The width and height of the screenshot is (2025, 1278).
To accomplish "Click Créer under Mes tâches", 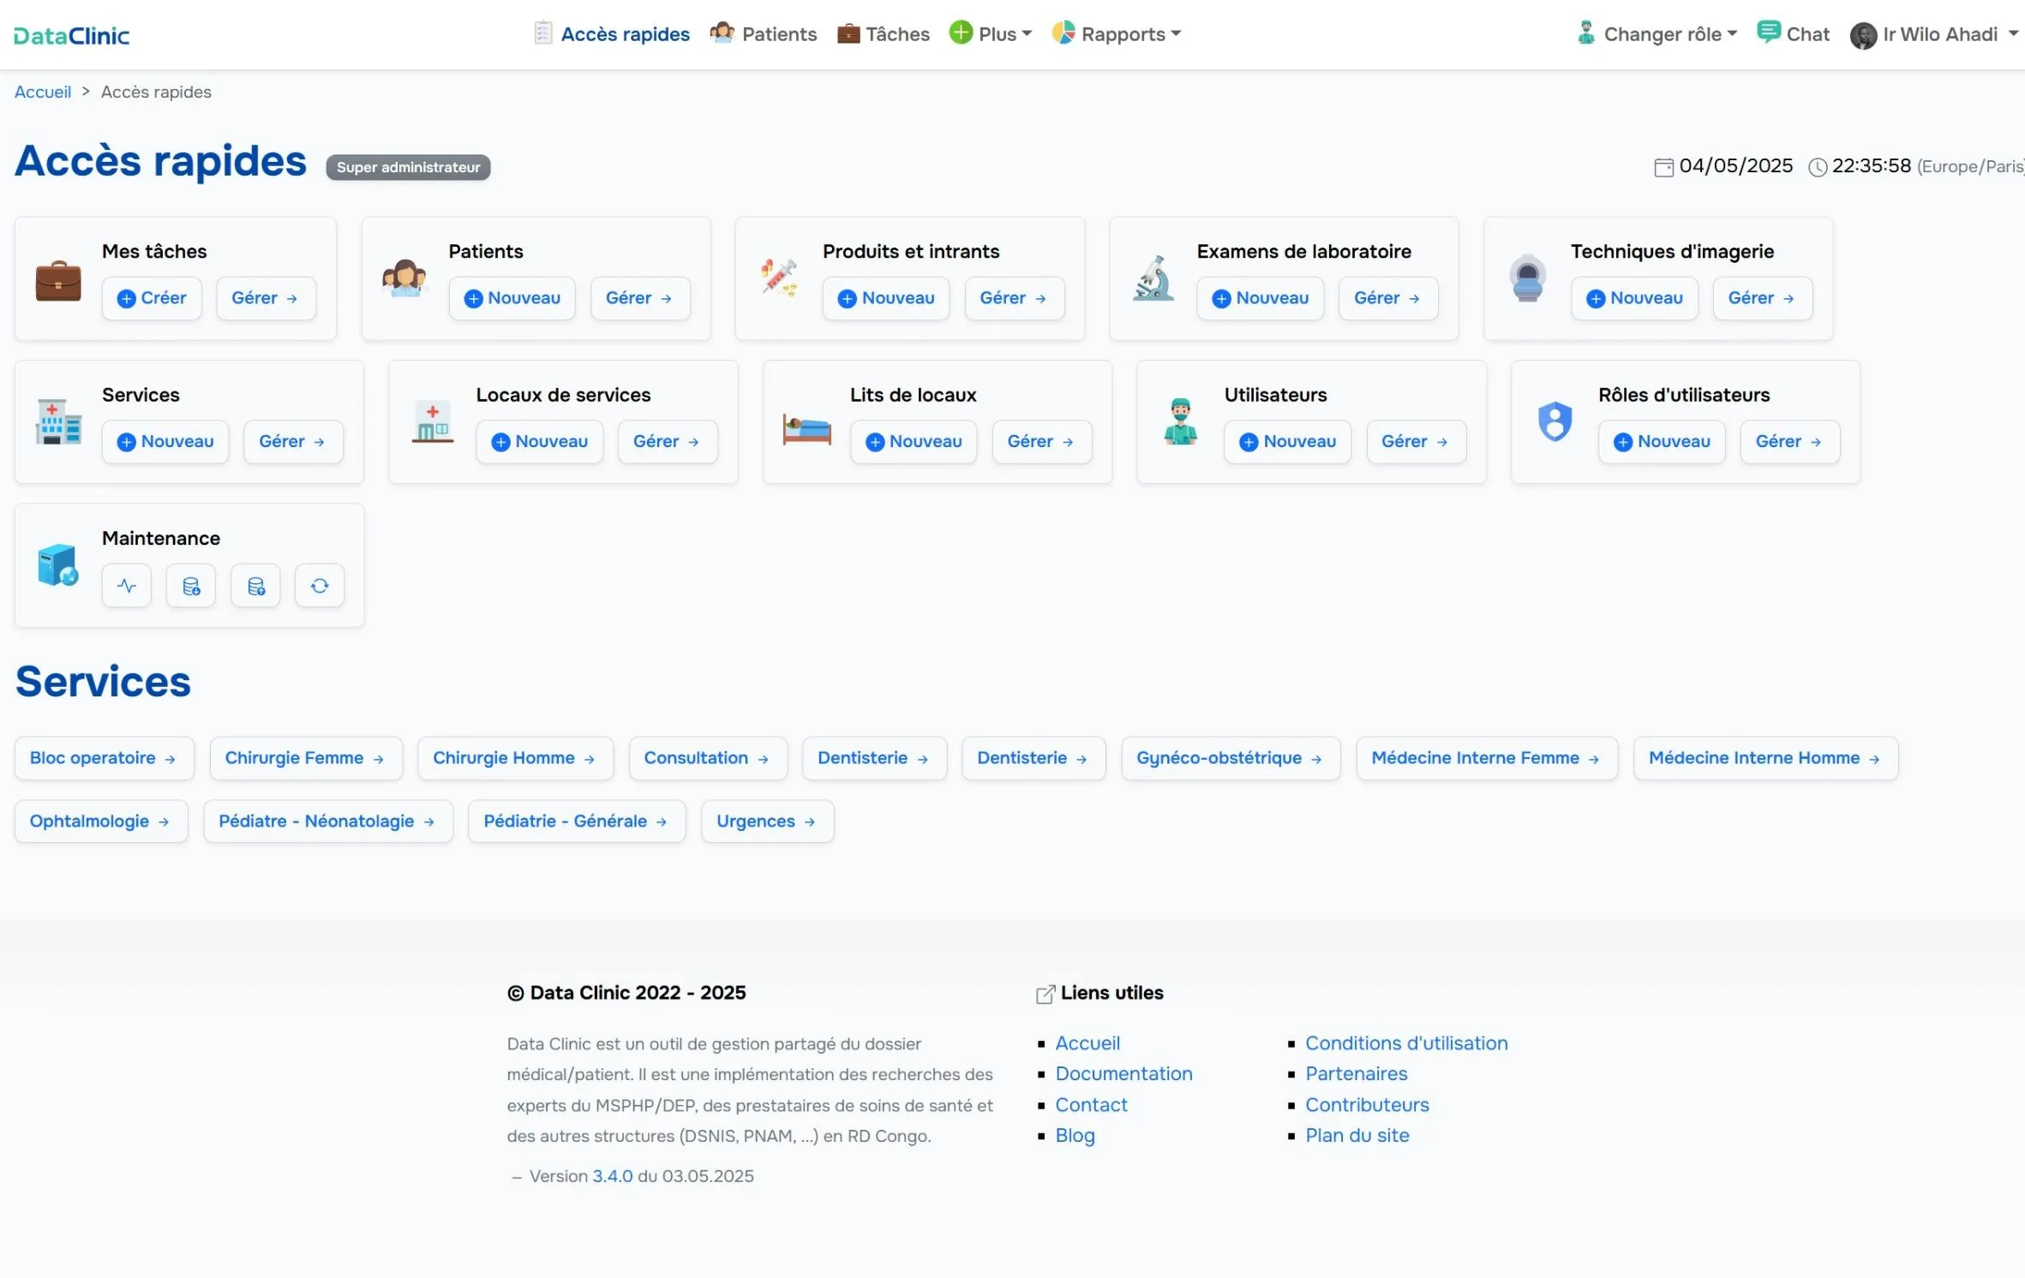I will tap(152, 298).
